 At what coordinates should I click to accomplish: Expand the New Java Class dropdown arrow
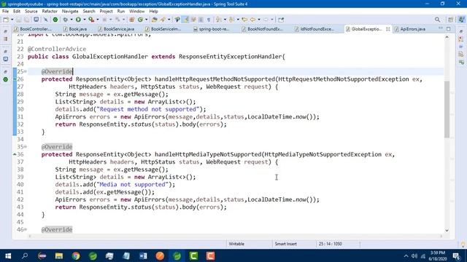[x=146, y=20]
